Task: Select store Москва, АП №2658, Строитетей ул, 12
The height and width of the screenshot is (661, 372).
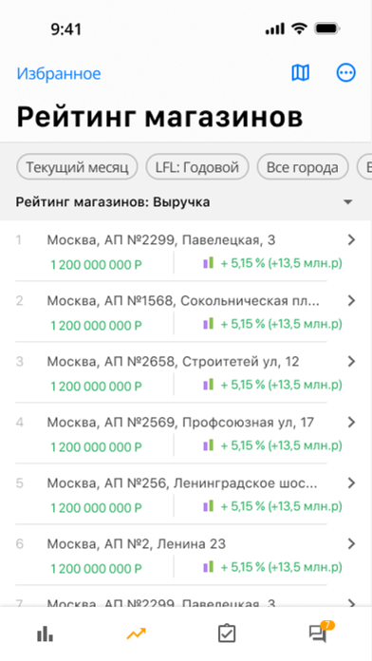Action: 173,362
